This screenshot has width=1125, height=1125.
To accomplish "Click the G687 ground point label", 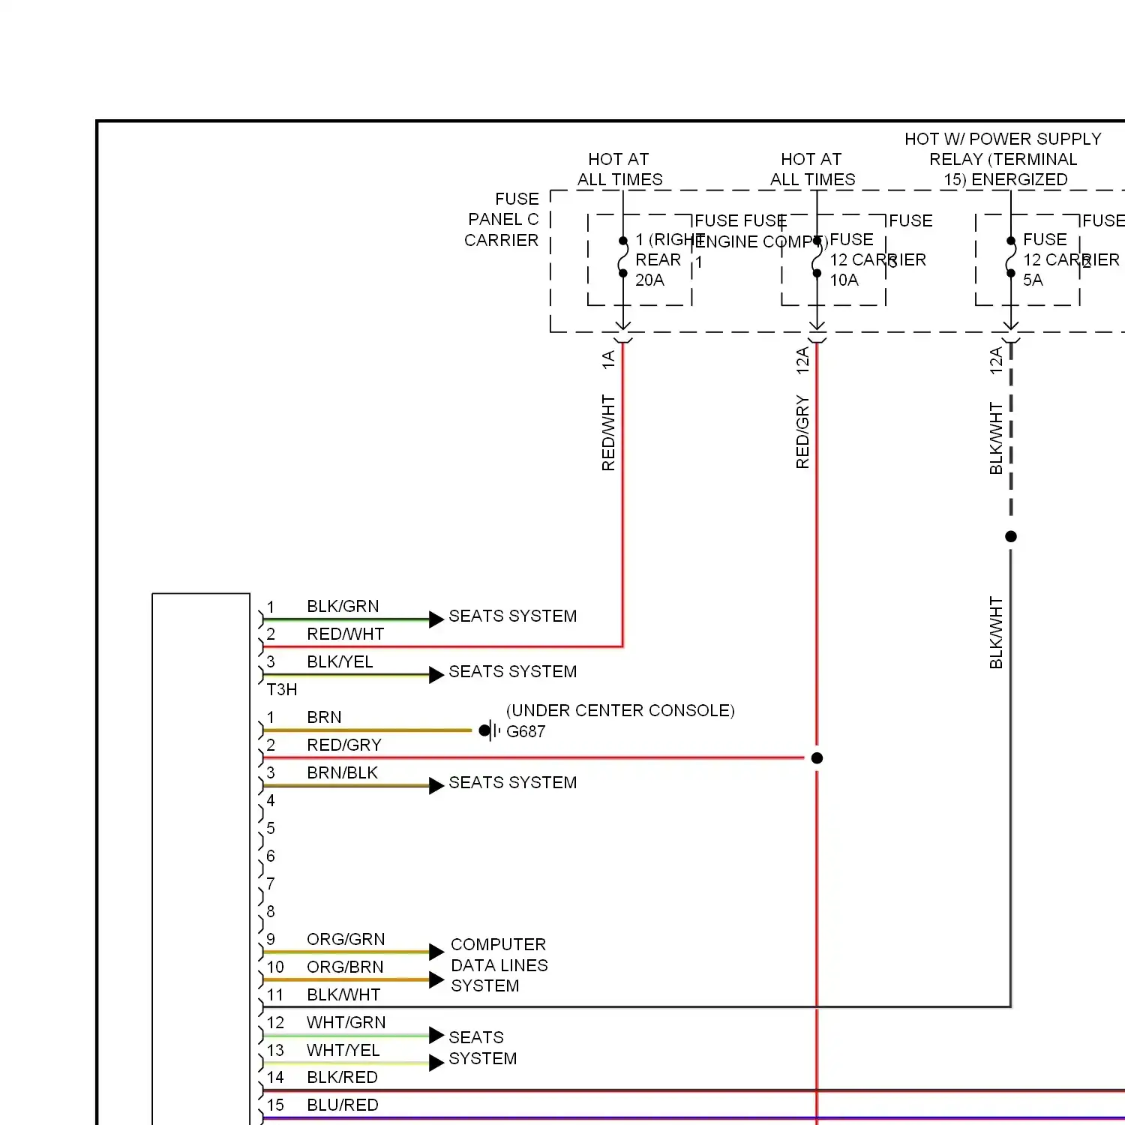I will (526, 731).
